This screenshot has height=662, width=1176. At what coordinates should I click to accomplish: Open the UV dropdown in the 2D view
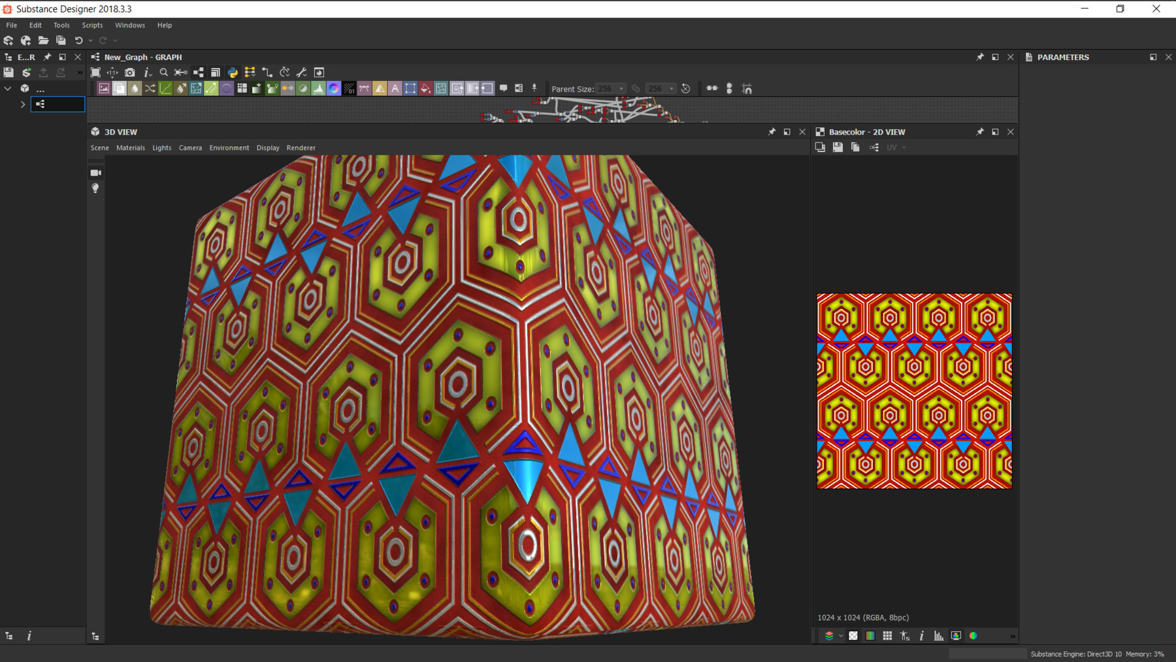[895, 147]
